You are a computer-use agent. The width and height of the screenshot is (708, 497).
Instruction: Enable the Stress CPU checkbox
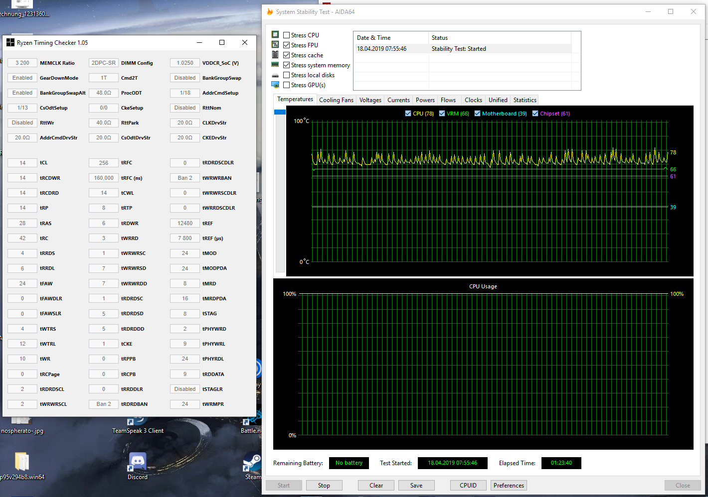click(x=287, y=35)
